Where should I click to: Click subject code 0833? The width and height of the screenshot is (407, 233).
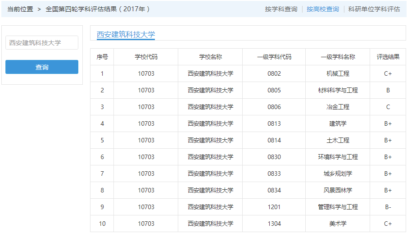pos(274,174)
